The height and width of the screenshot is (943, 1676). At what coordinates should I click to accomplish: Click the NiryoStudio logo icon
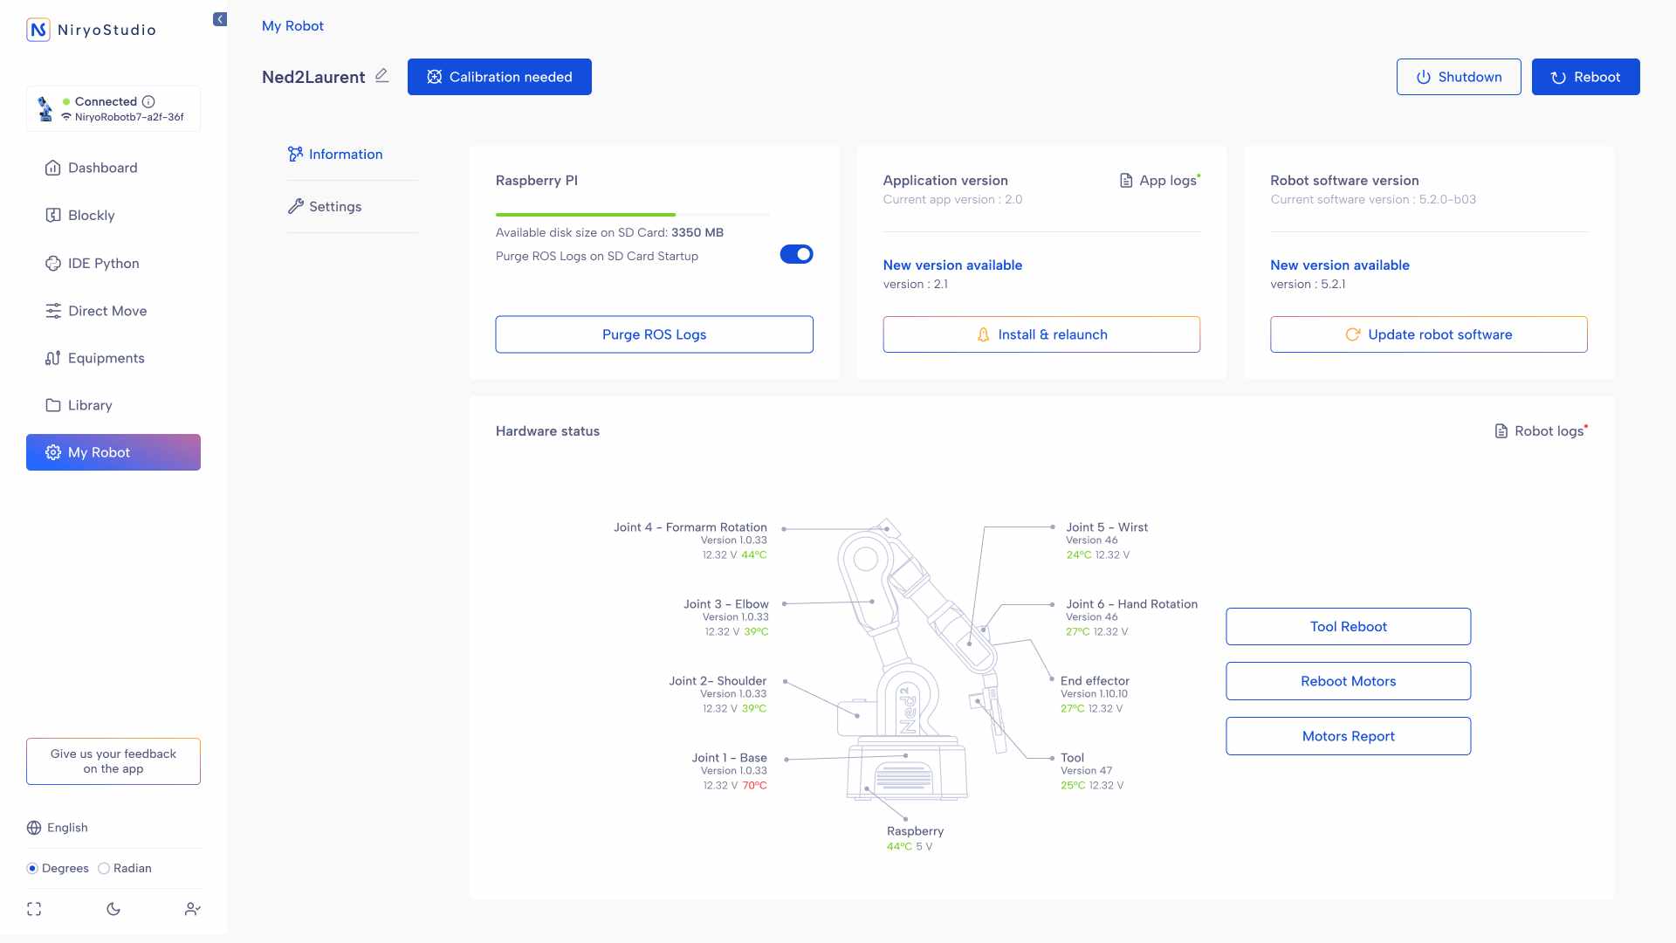pos(38,30)
